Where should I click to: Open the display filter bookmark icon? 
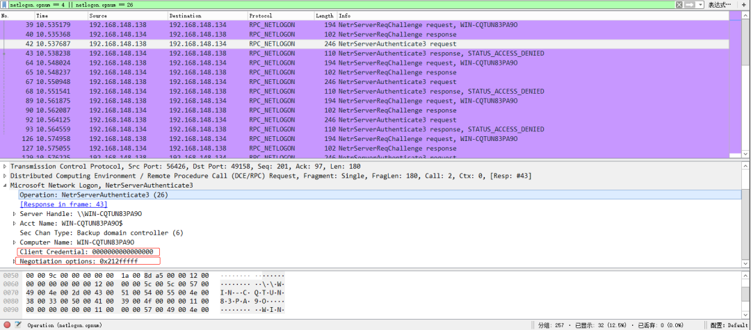pos(5,4)
